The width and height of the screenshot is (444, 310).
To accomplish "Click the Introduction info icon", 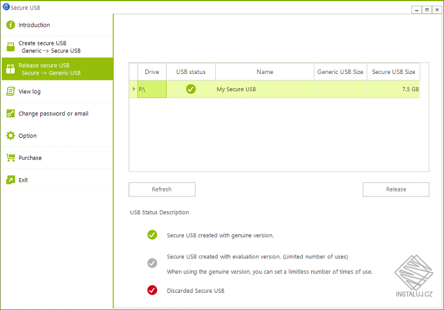I will tap(11, 25).
